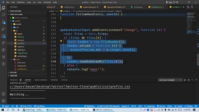Change JavaScript language mode in status bar
Image resolution: width=199 pixels, height=112 pixels.
(x=149, y=106)
